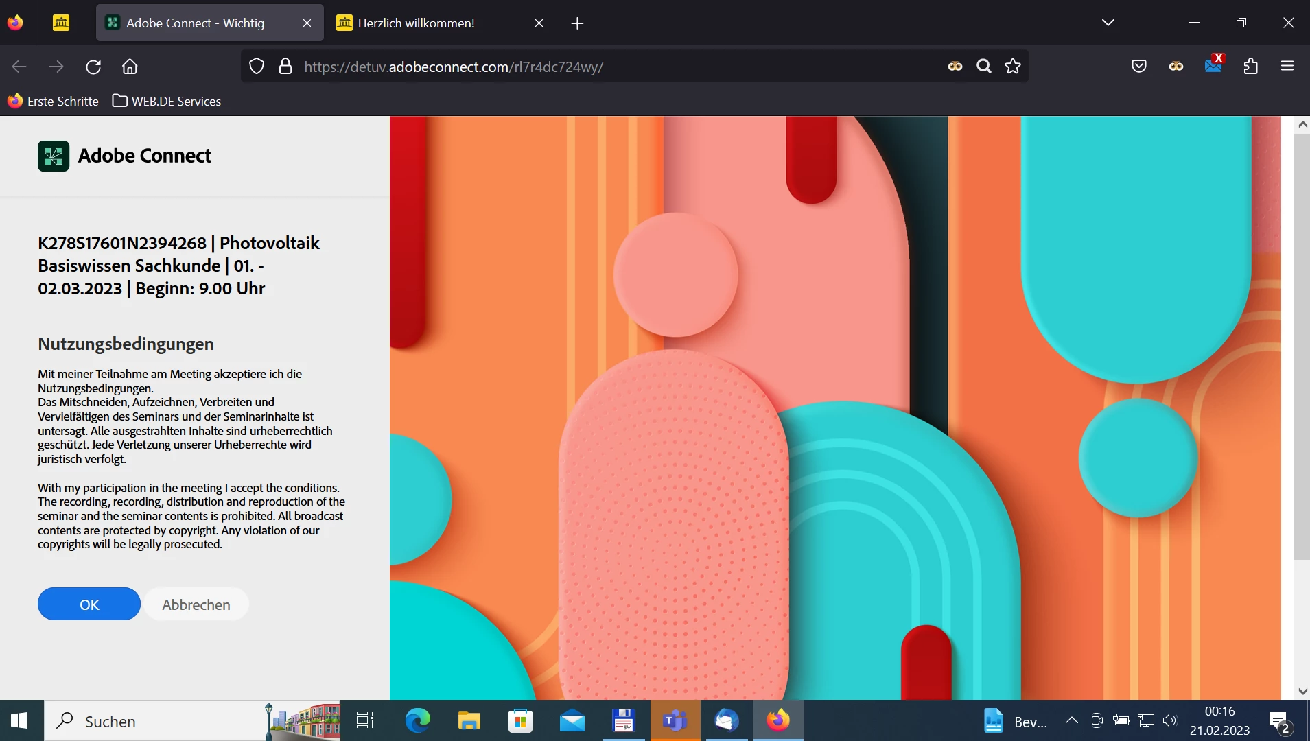Click the Adobe Connect logo icon
The image size is (1310, 741).
[x=54, y=156]
